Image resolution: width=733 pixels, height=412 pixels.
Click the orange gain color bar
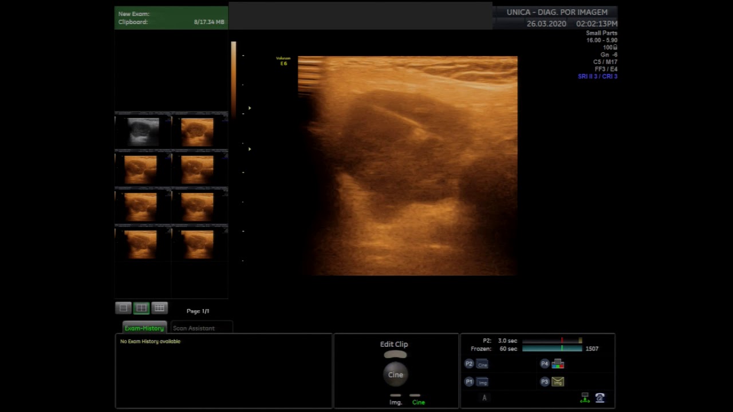[x=234, y=80]
